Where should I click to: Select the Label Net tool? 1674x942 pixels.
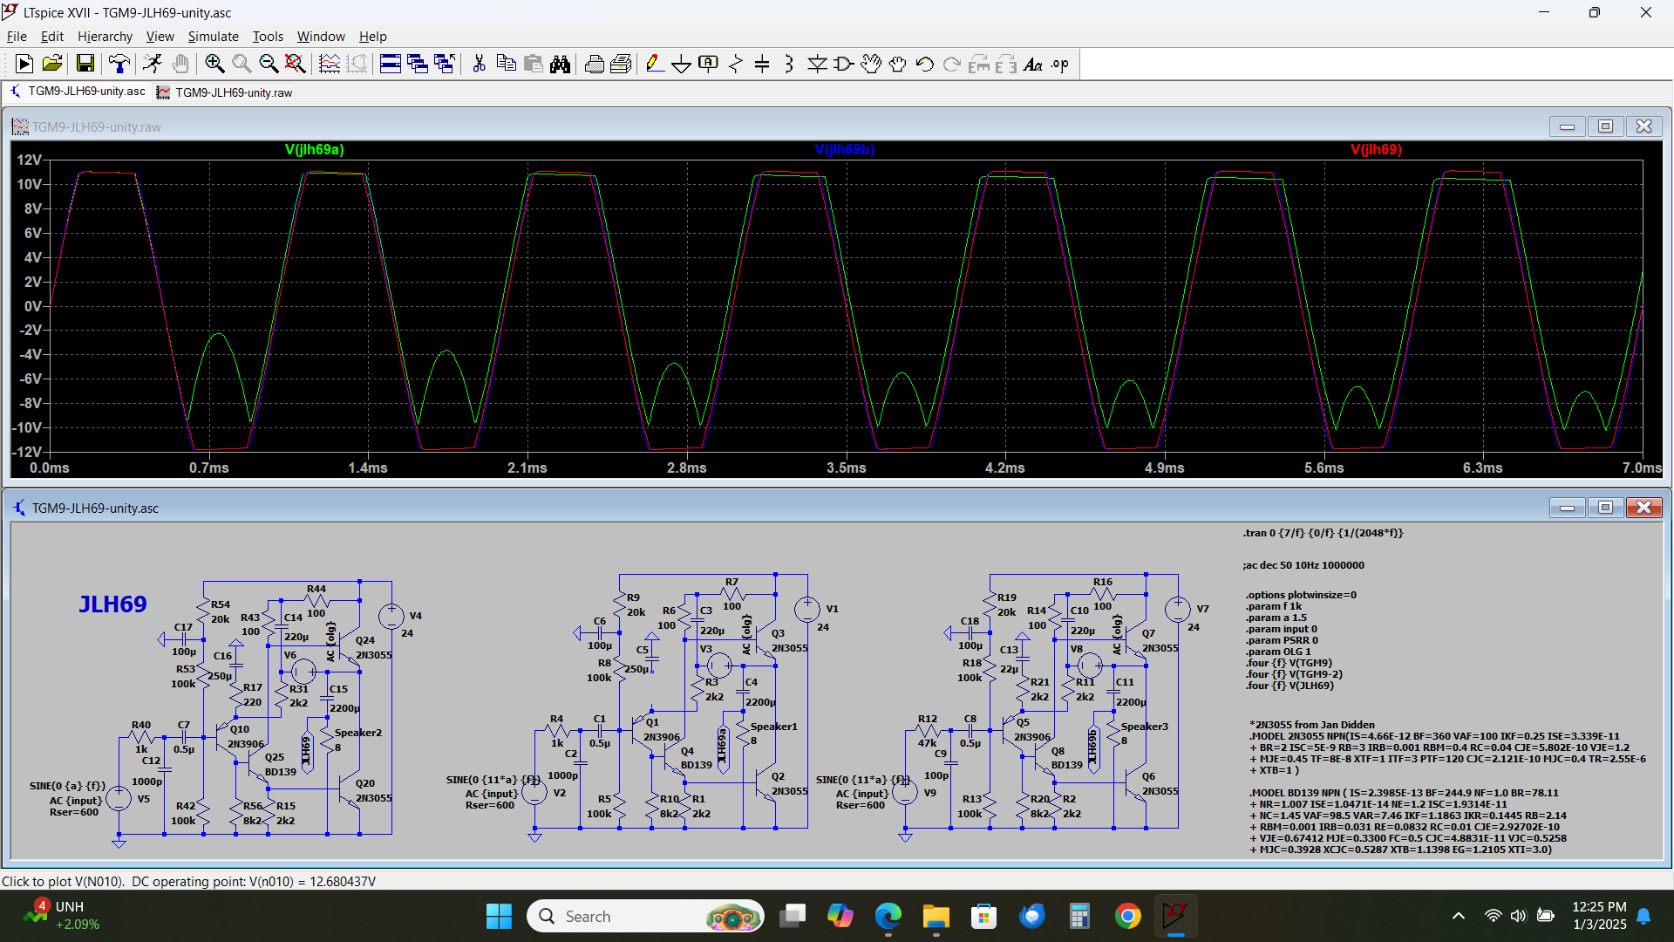(709, 64)
